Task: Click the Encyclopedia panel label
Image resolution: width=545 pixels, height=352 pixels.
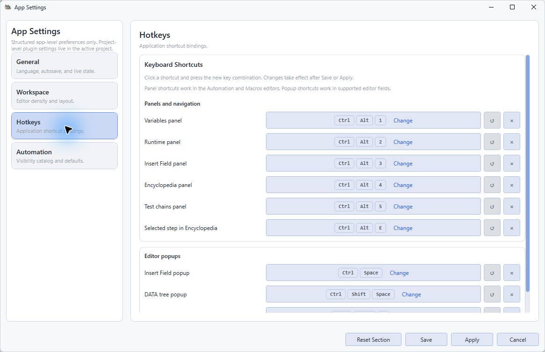Action: click(x=168, y=185)
